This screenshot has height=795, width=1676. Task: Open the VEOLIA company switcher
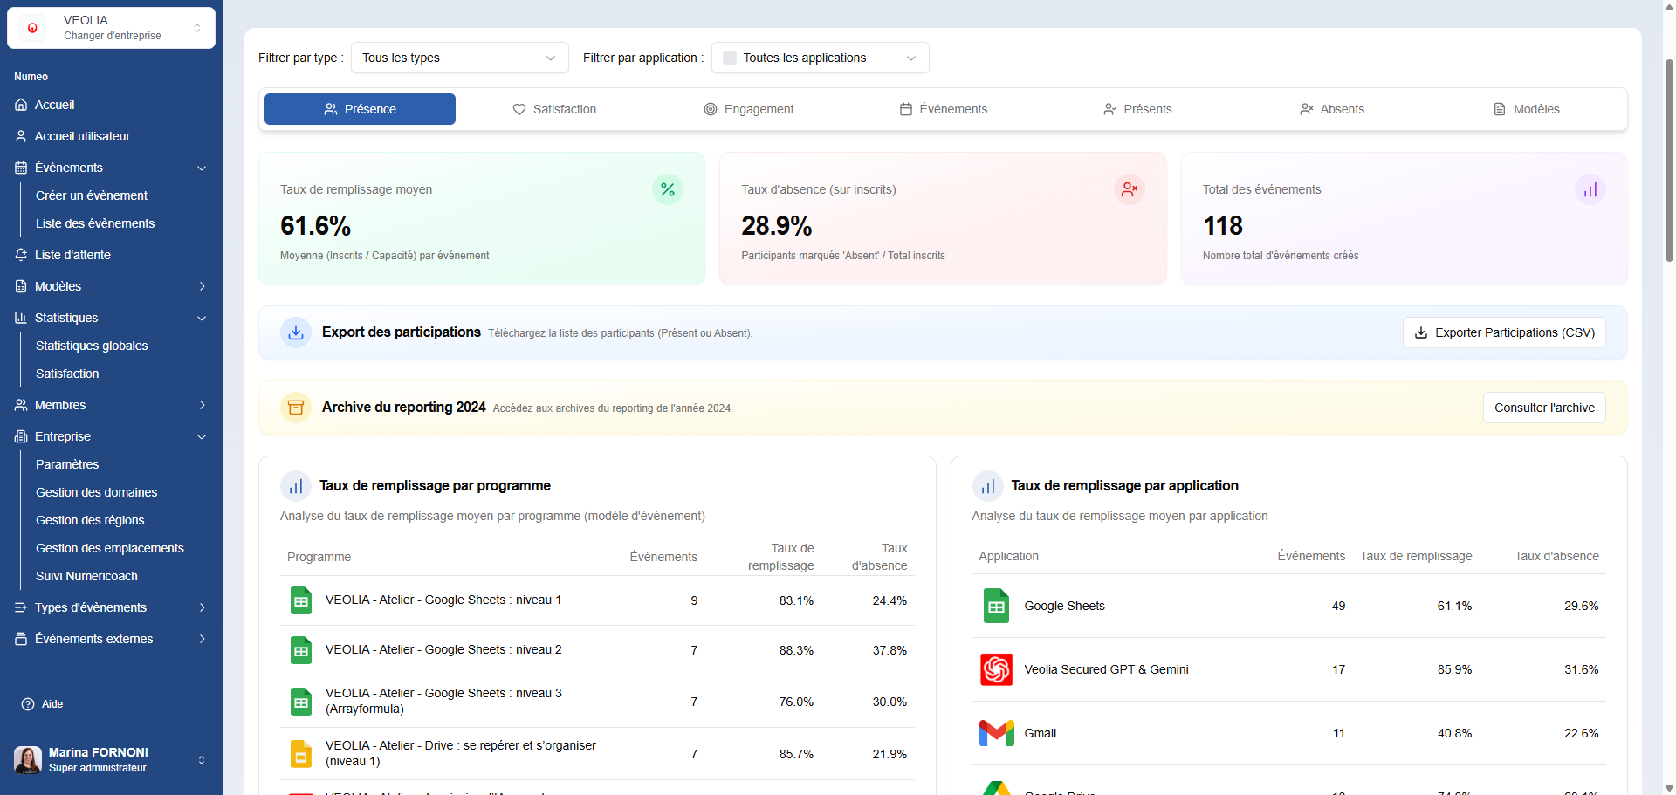(x=111, y=28)
